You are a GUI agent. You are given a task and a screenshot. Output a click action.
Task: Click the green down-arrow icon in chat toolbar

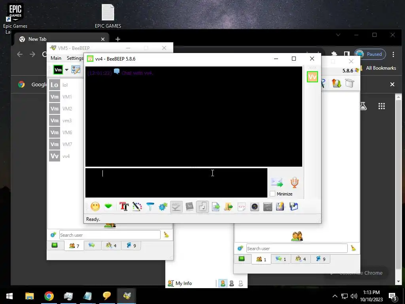(108, 206)
